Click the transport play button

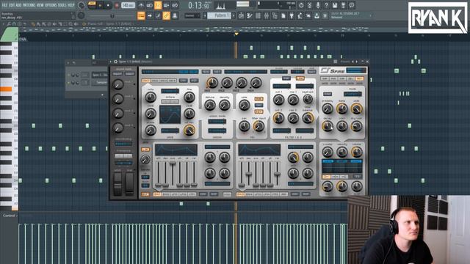click(100, 5)
